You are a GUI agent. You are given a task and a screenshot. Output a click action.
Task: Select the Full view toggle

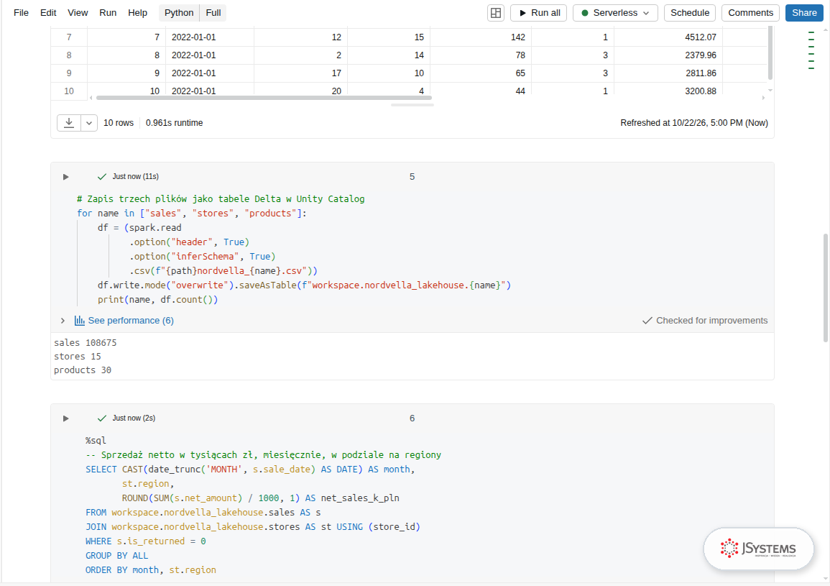[x=213, y=13]
